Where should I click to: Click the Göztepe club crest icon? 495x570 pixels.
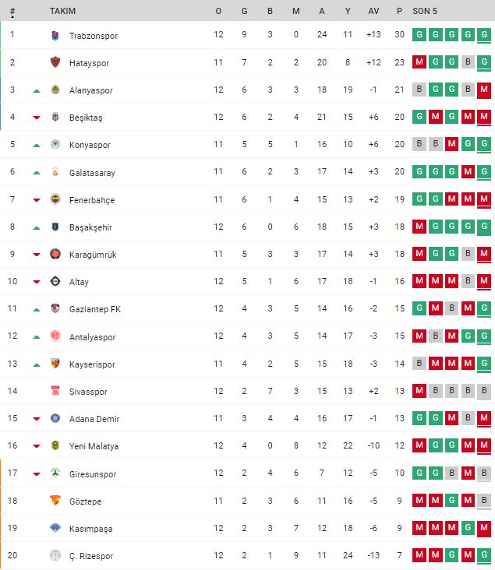(55, 501)
